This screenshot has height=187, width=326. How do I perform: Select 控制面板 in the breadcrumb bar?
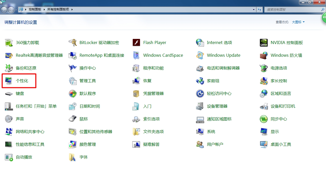[35, 9]
